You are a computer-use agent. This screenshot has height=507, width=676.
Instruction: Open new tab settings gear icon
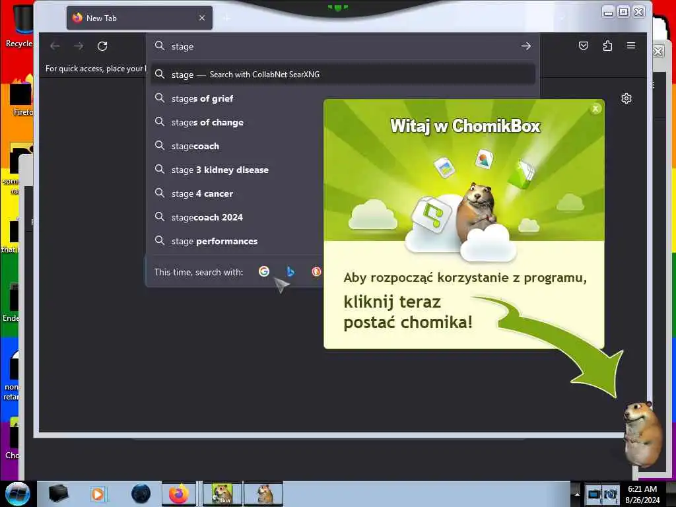click(x=626, y=99)
